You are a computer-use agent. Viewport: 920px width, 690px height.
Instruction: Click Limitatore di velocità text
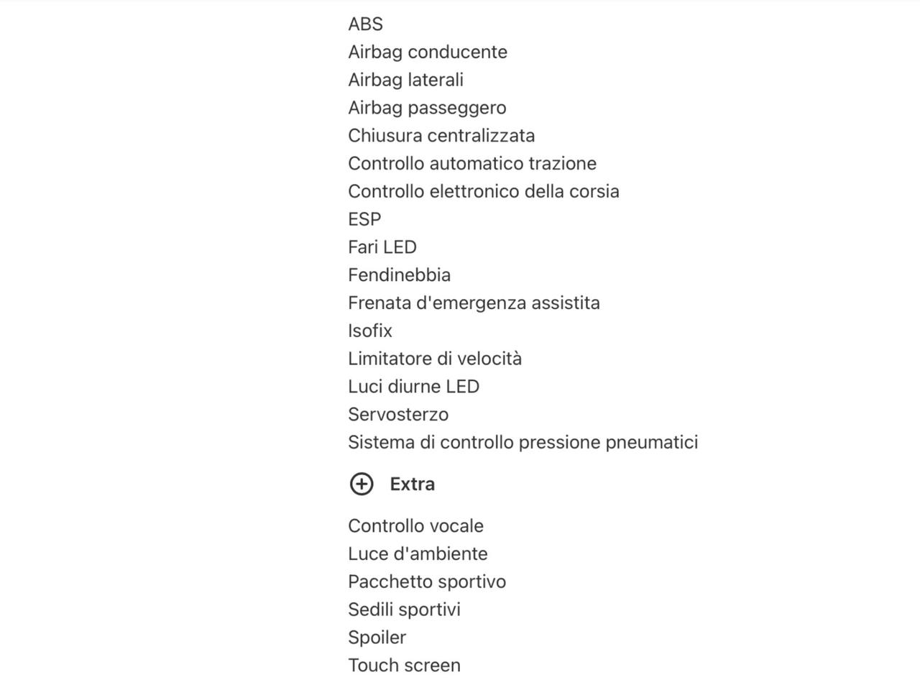pyautogui.click(x=435, y=359)
